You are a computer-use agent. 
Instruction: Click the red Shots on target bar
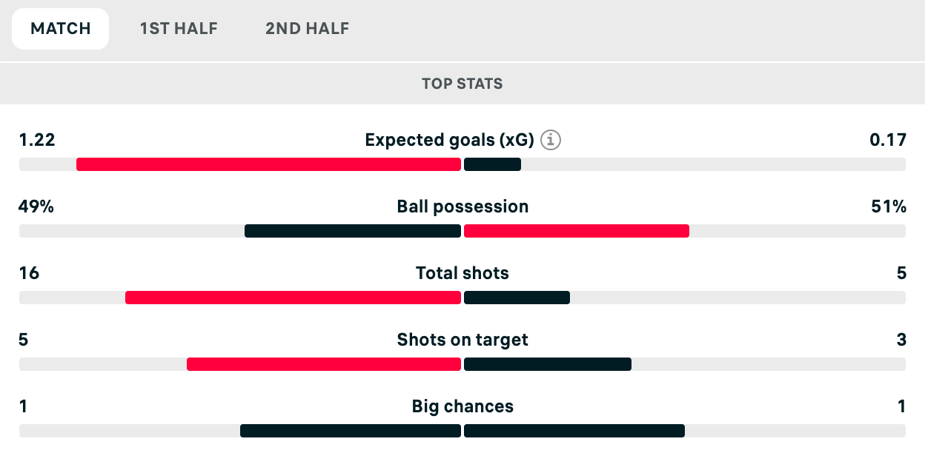(x=324, y=364)
